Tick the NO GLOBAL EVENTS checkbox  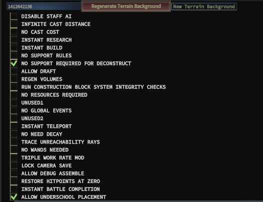click(14, 111)
